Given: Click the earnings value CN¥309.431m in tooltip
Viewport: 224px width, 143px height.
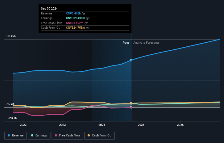Looking at the screenshot, I should [x=75, y=18].
